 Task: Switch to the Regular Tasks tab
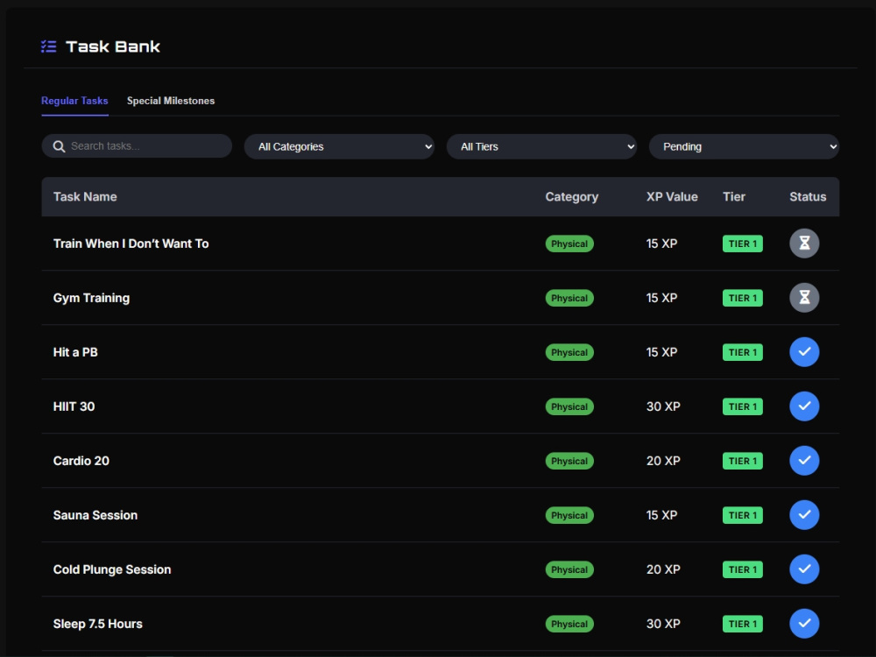pos(74,101)
